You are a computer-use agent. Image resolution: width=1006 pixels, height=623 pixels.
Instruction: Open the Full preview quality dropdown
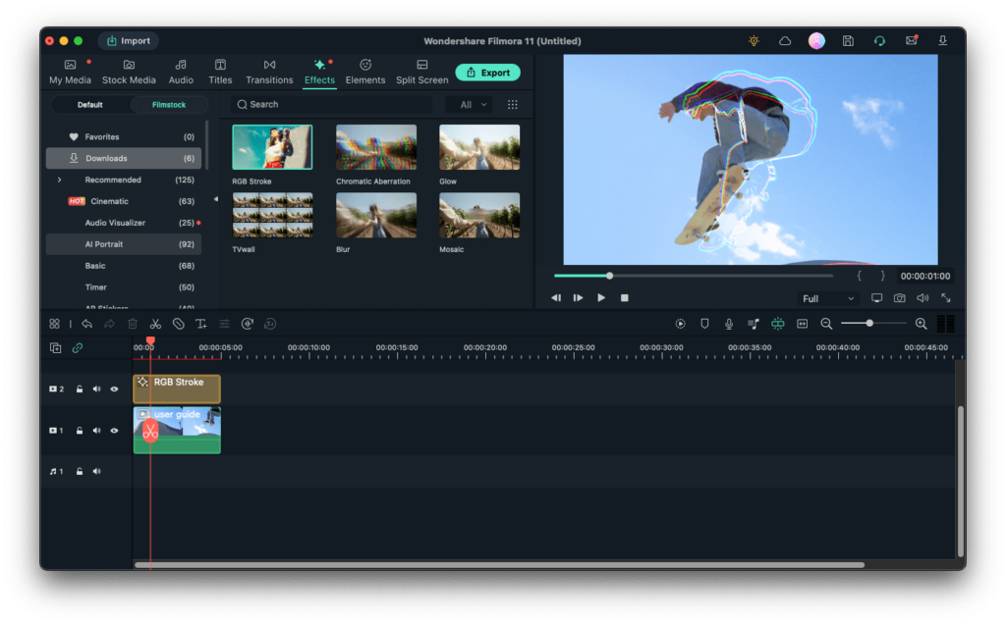point(827,298)
